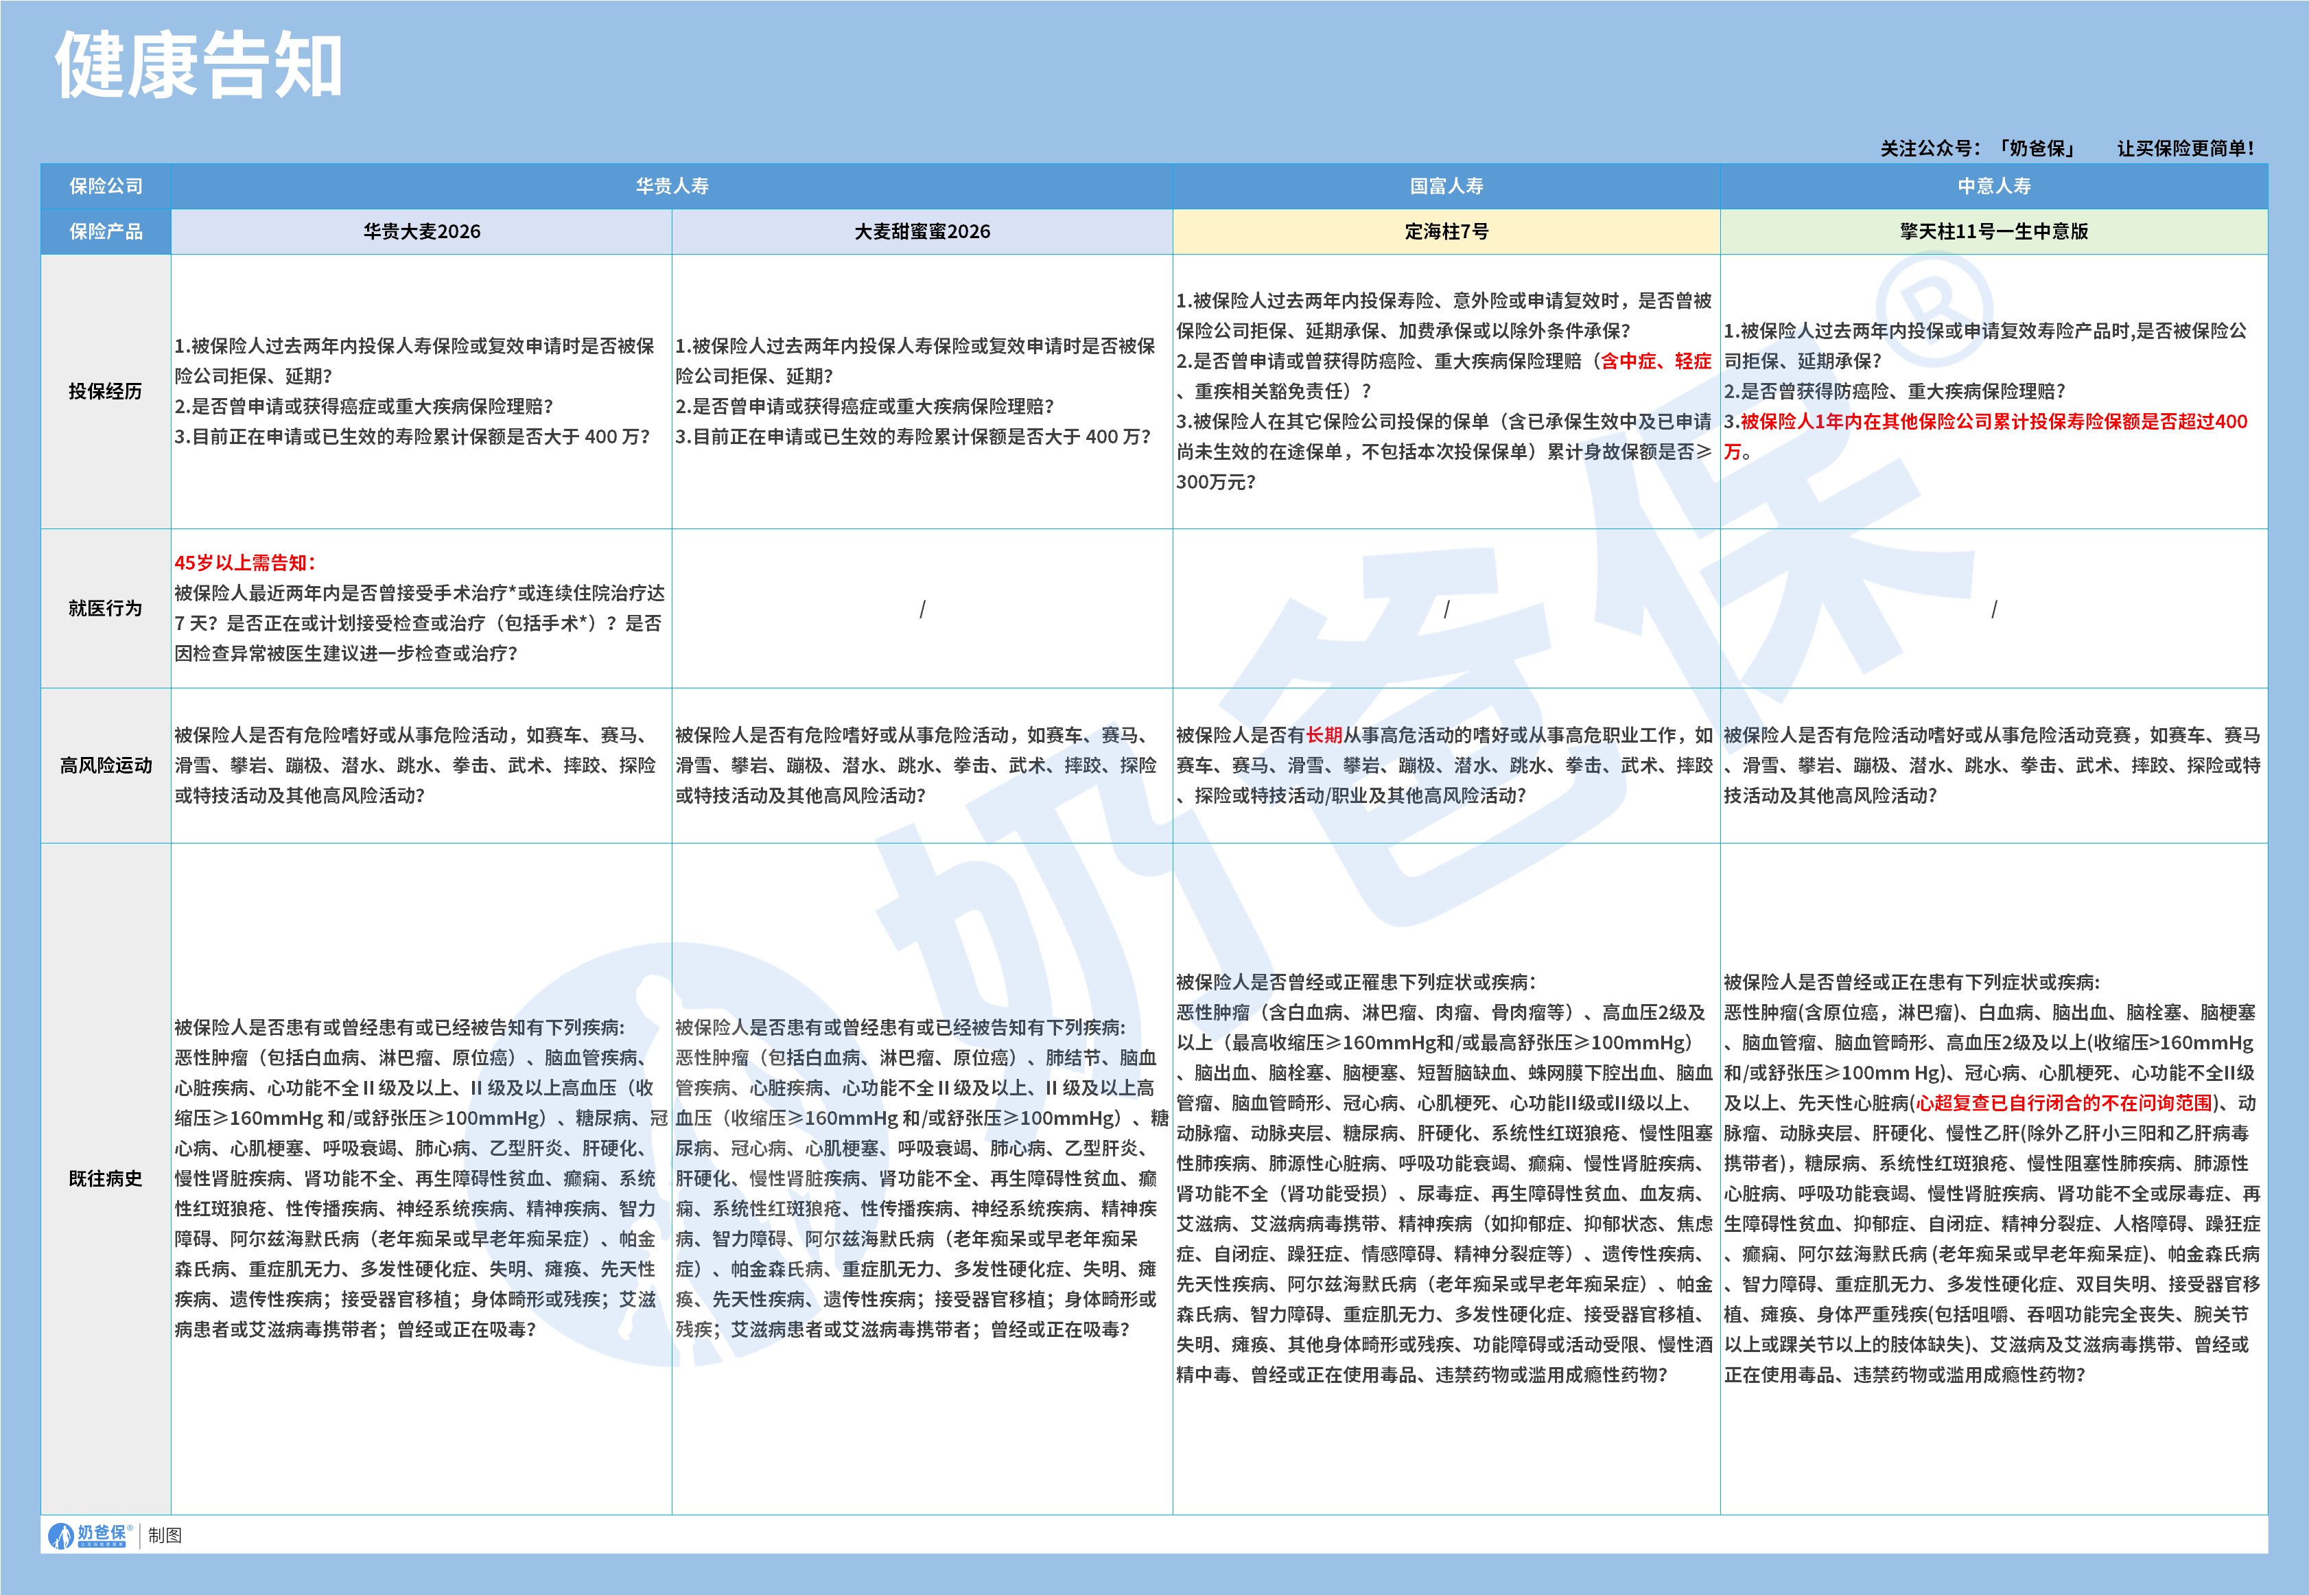Click the red 45岁以上需告知 text
2309x1595 pixels.
tap(245, 563)
